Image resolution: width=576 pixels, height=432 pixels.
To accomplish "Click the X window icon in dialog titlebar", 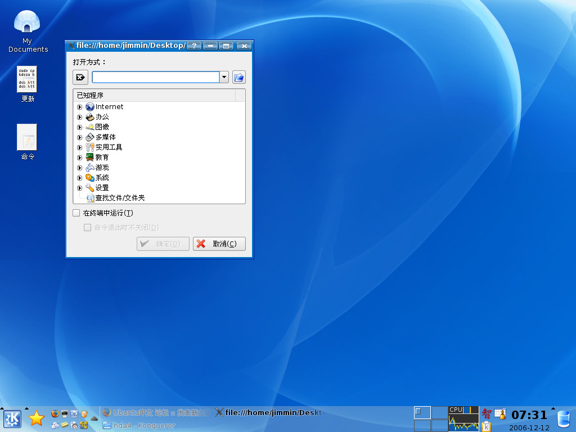I will click(x=71, y=46).
